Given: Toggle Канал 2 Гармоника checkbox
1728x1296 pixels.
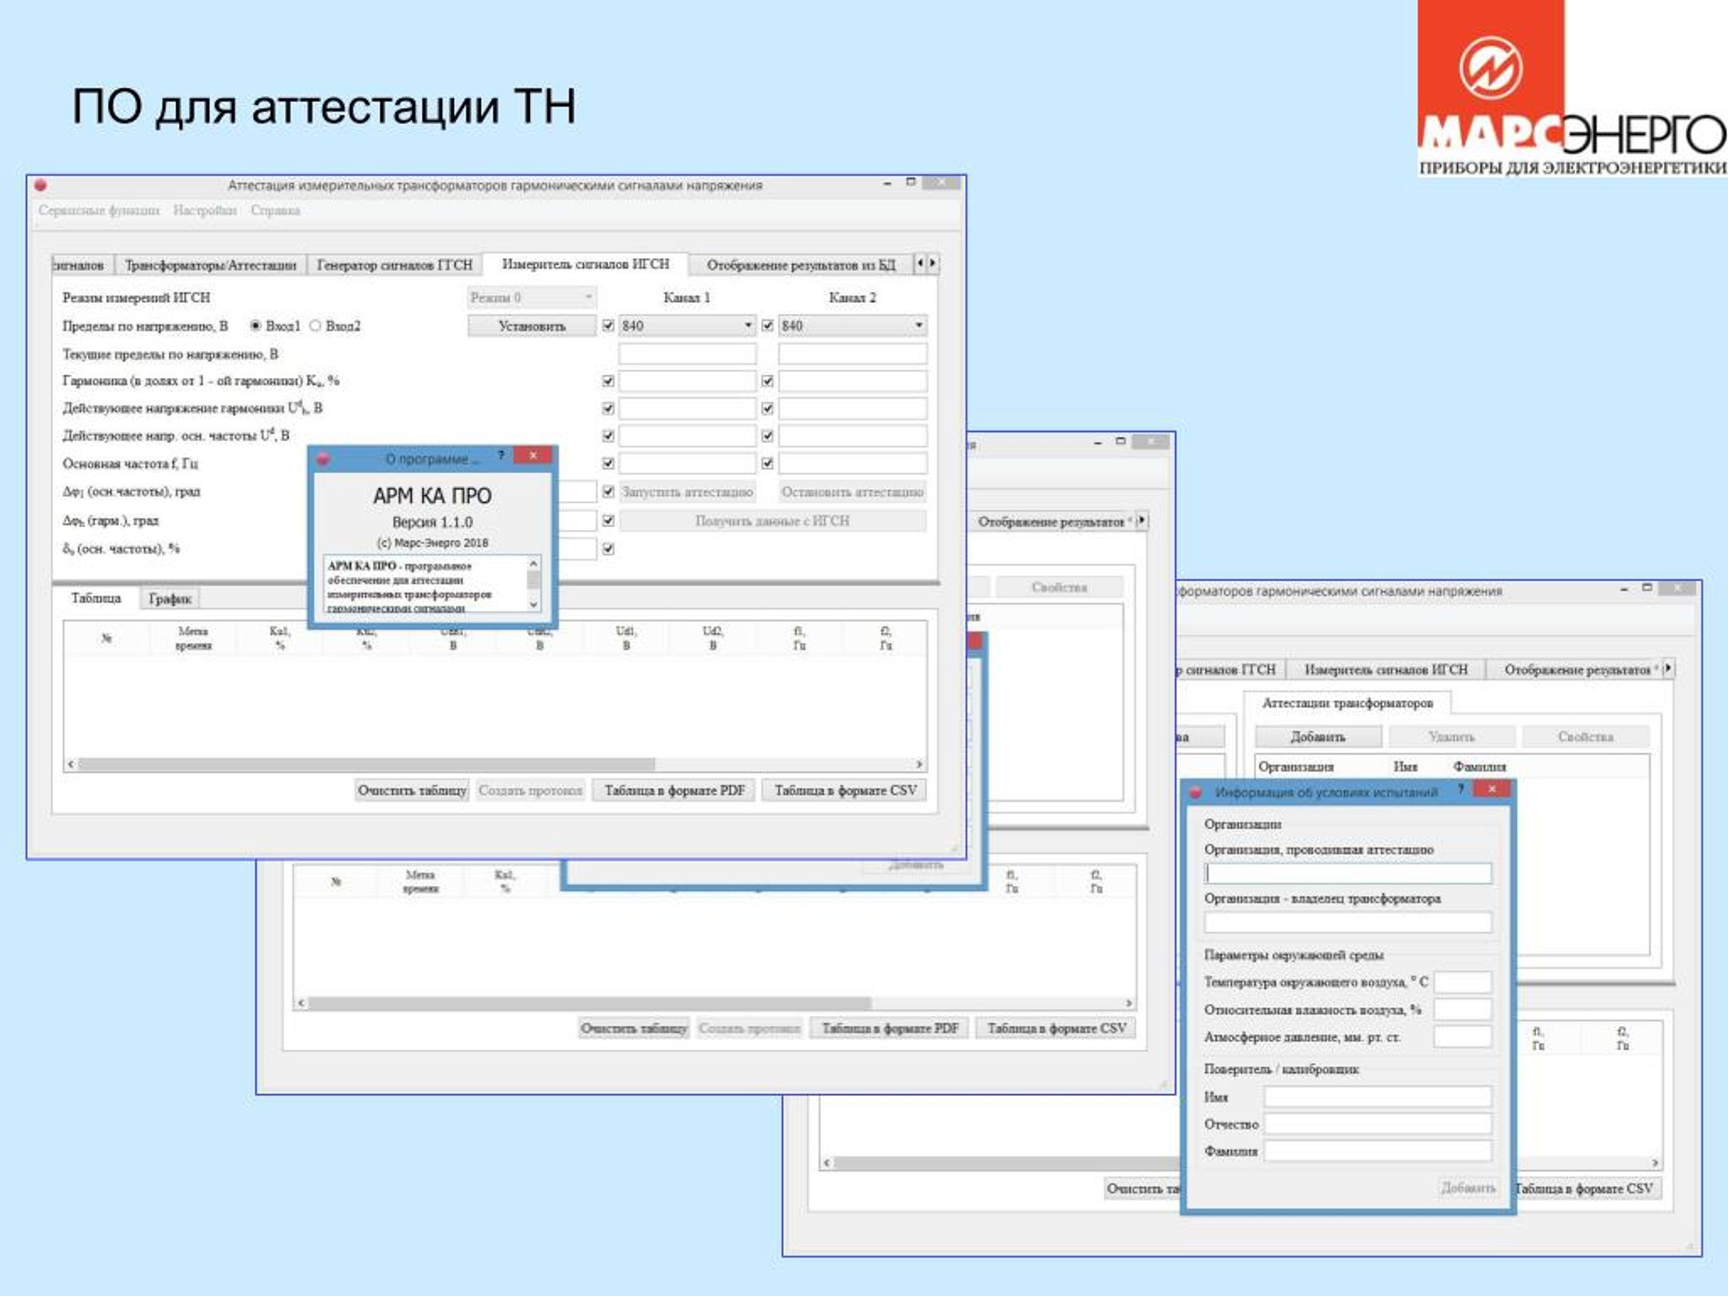Looking at the screenshot, I should point(768,381).
